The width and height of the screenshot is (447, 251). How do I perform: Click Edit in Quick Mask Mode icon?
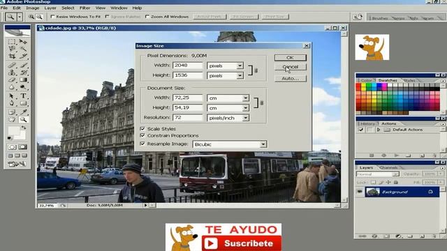coord(23,147)
